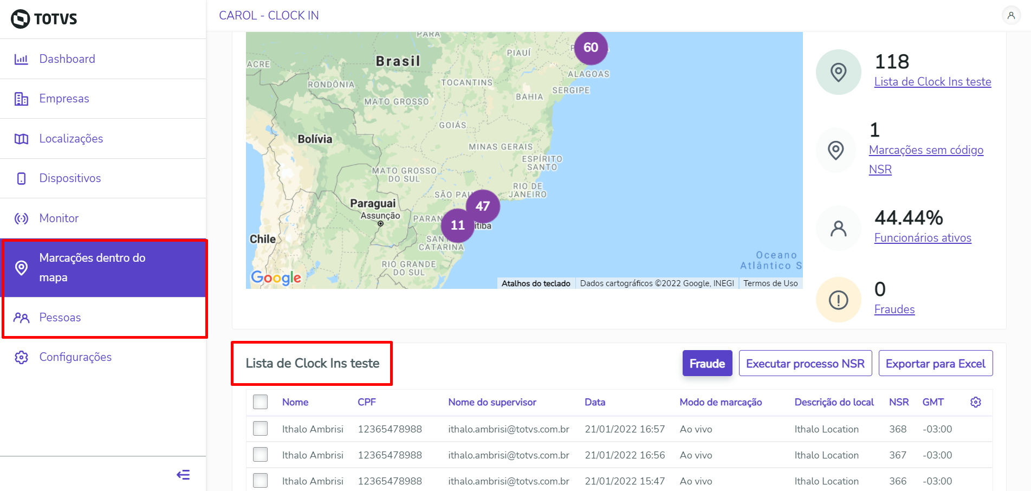This screenshot has width=1031, height=491.
Task: Click the map cluster marker 11
Action: tap(458, 225)
